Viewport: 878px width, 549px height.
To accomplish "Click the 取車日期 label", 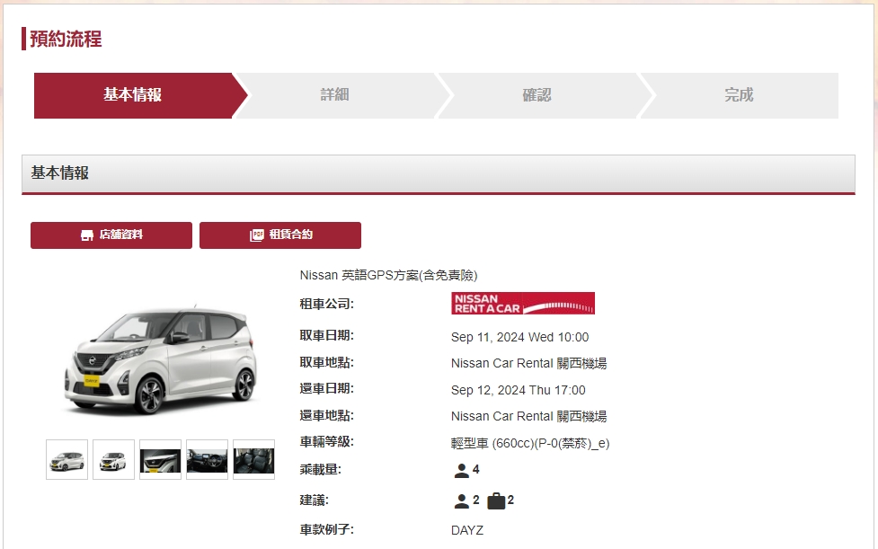I will point(327,336).
